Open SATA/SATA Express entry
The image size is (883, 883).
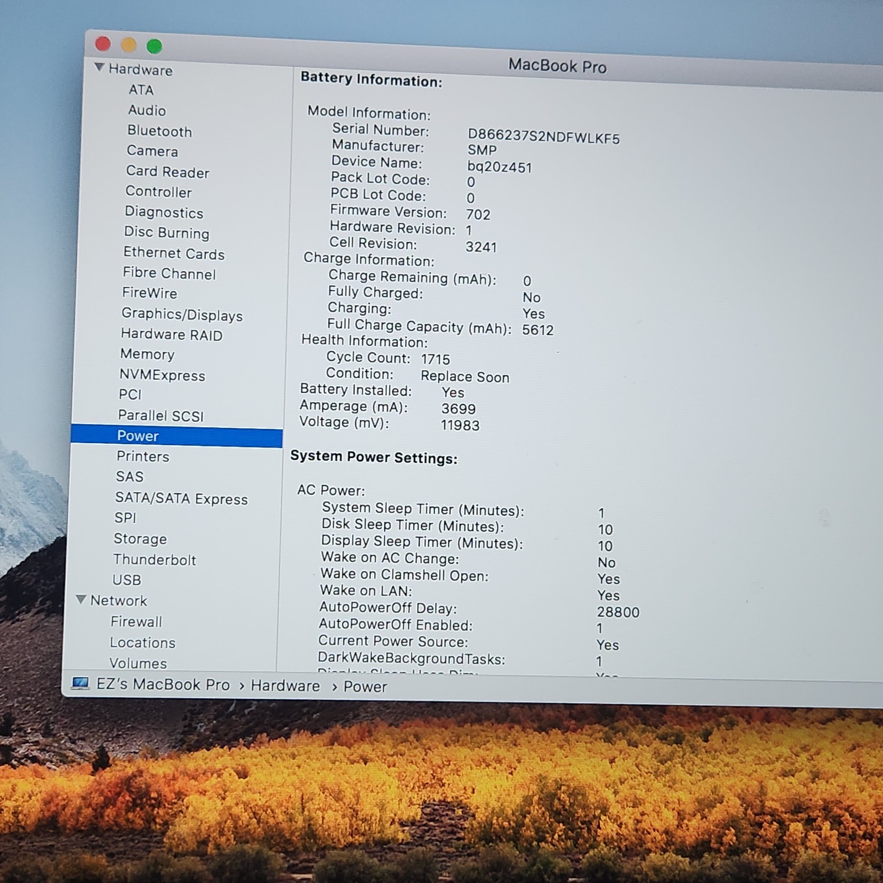pyautogui.click(x=182, y=498)
